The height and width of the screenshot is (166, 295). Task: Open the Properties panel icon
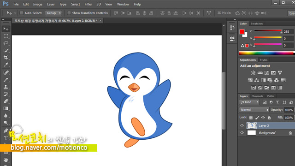(x=232, y=39)
